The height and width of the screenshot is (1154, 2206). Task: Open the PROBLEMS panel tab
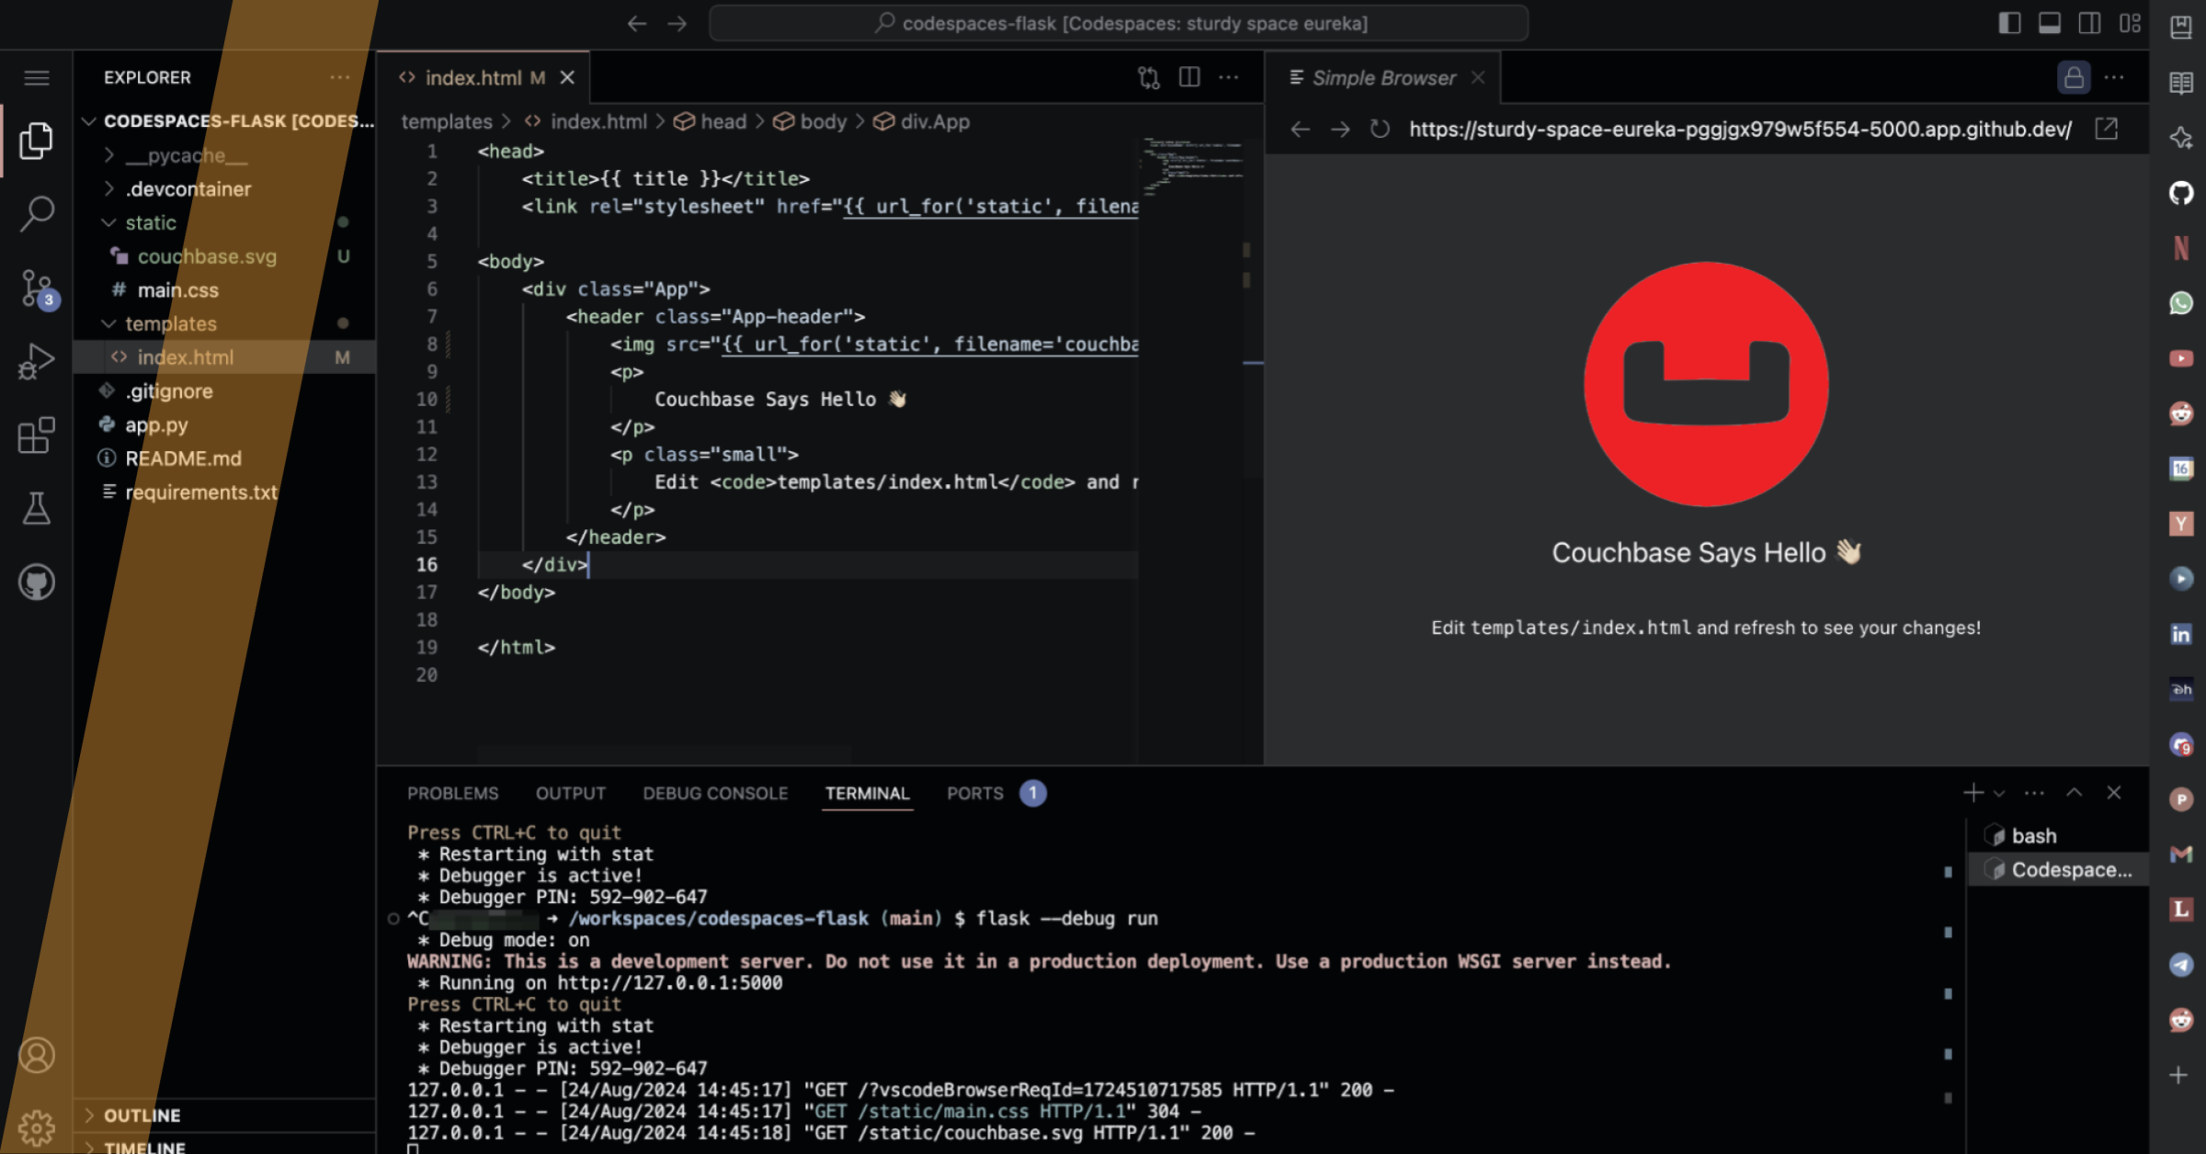tap(453, 793)
